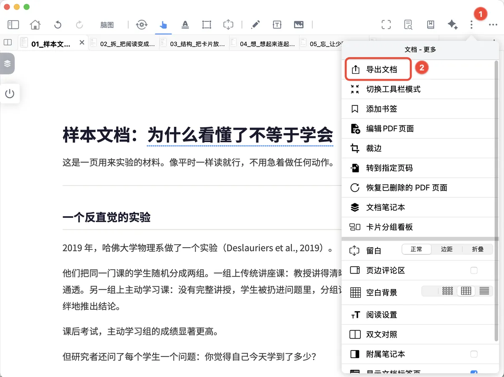Click the circular sync gear icon
This screenshot has height=377, width=504.
(x=142, y=25)
